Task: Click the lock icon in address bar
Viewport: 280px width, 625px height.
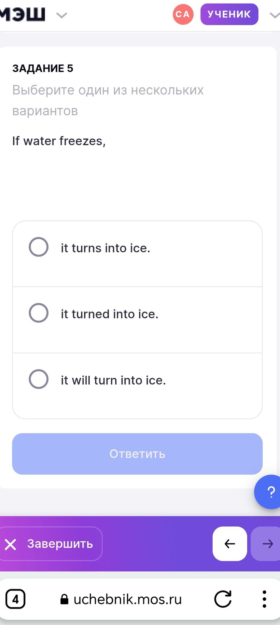Action: click(x=64, y=600)
